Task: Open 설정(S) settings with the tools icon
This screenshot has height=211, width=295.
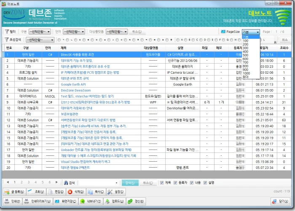Action: 116,192
